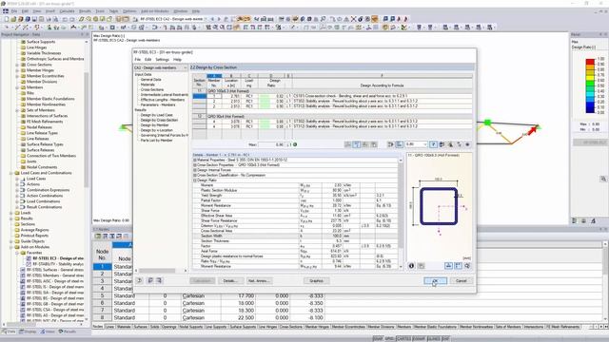This screenshot has height=342, width=609.
Task: Select the Members tab at the bottom
Action: click(x=403, y=327)
